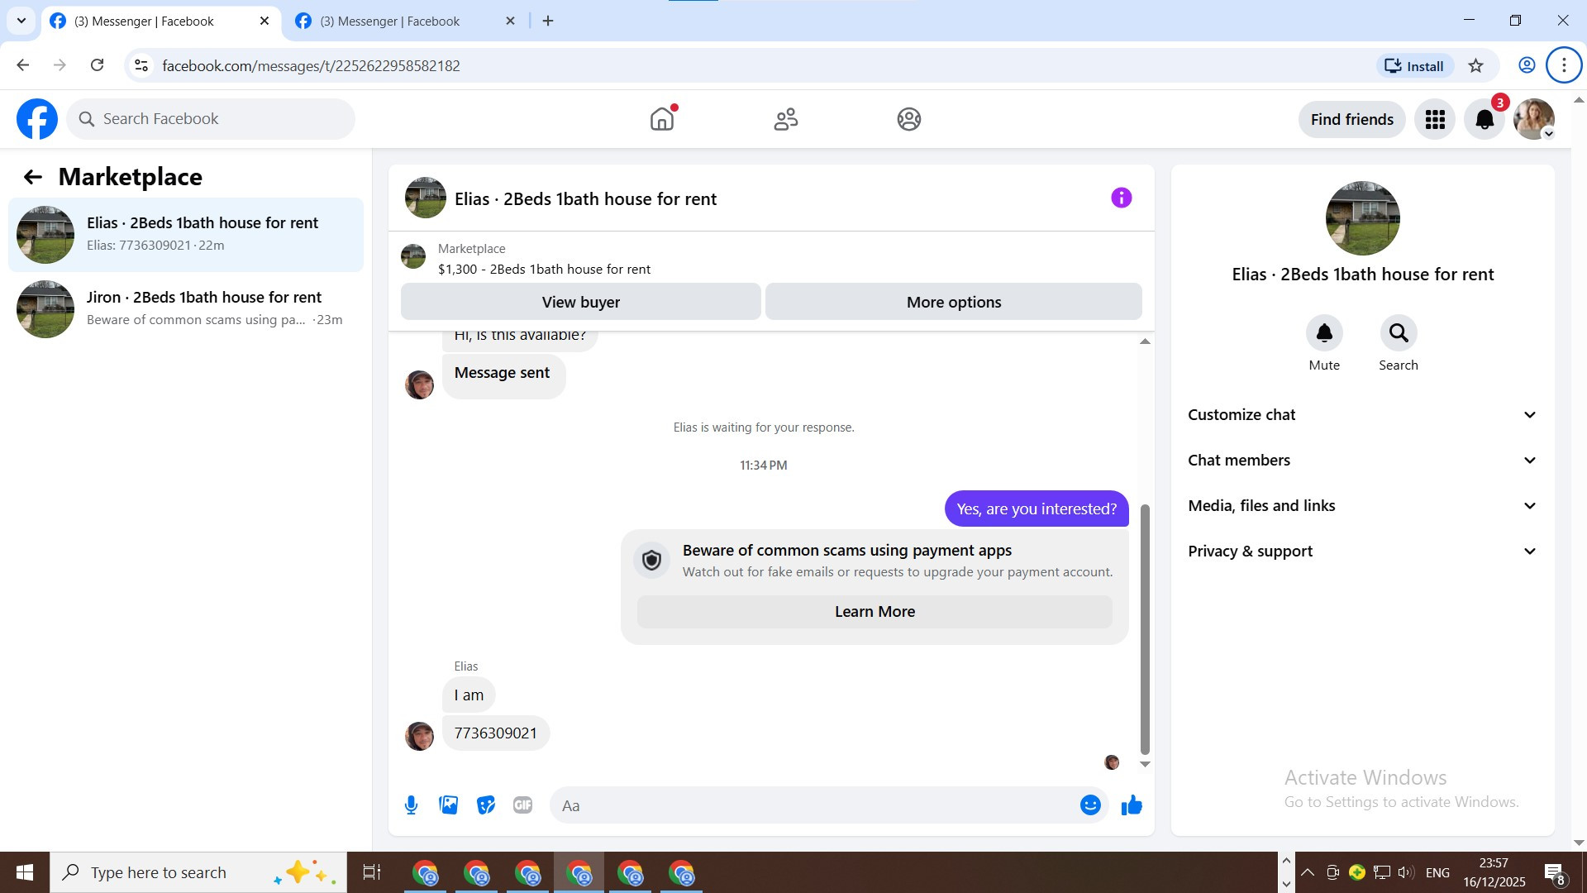1587x893 pixels.
Task: Open the Friends icon in top navigation
Action: 785,119
